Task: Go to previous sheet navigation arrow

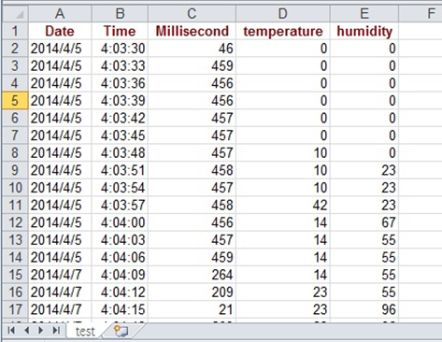Action: click(x=26, y=330)
